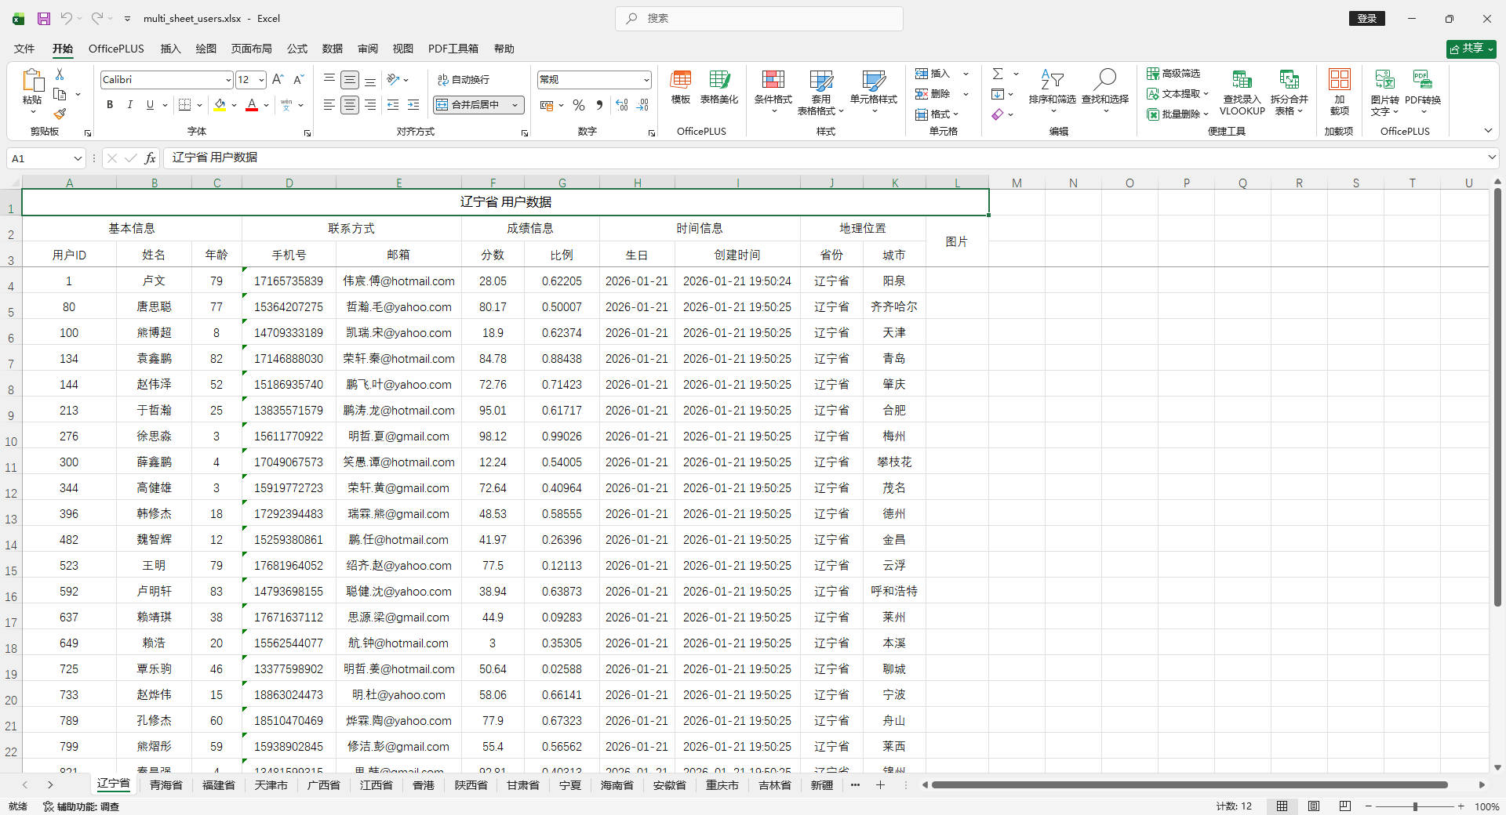Click the VLOOKUP lookup entry icon
1506x815 pixels.
point(1242,81)
